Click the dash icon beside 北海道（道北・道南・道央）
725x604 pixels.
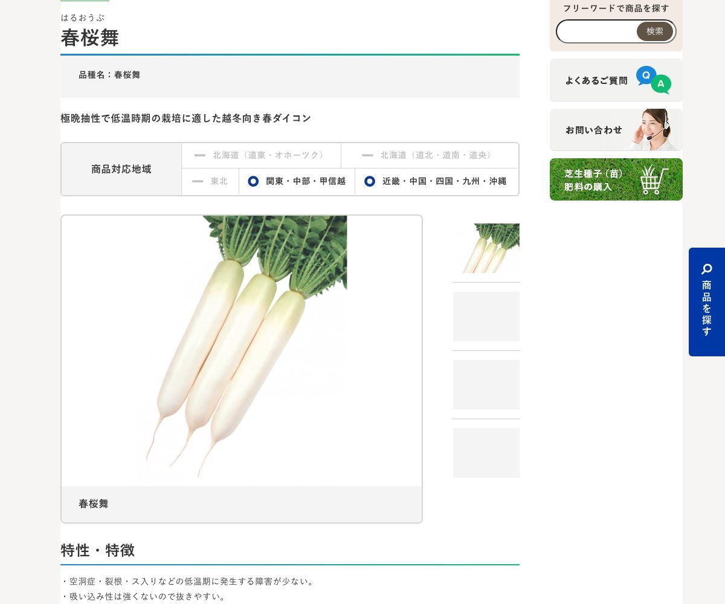tap(367, 155)
